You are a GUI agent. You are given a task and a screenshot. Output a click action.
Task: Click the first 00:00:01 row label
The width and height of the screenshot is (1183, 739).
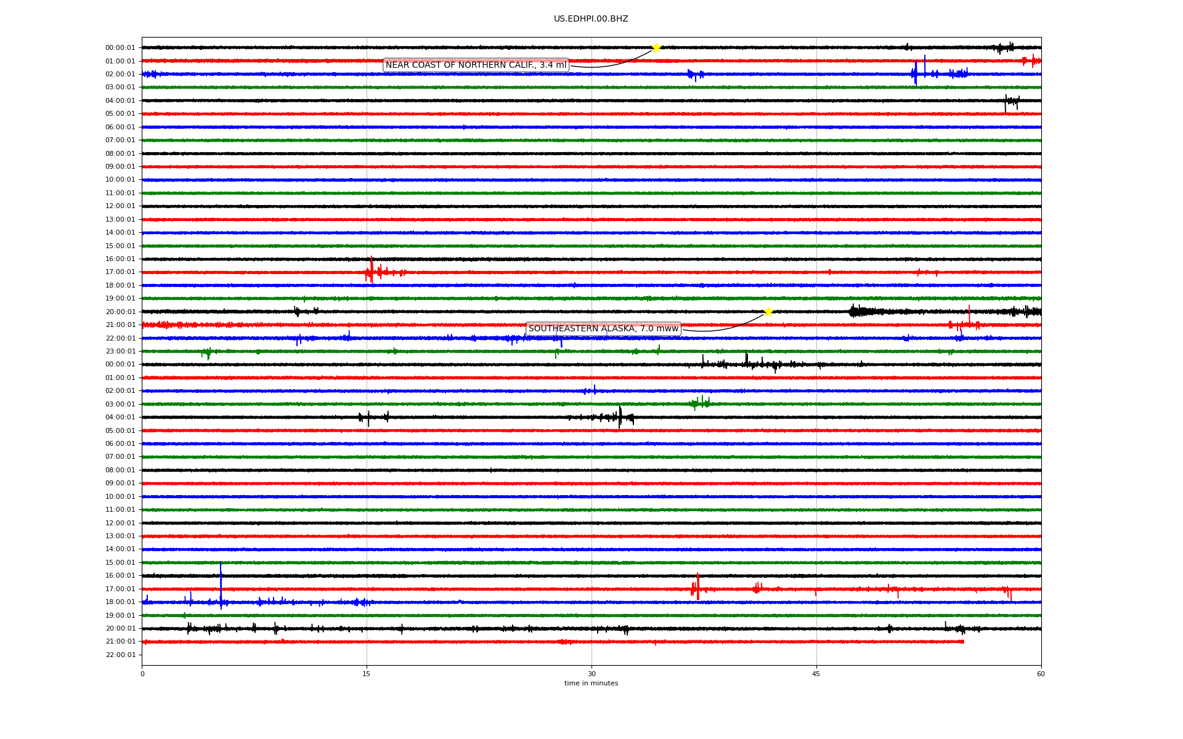click(120, 48)
